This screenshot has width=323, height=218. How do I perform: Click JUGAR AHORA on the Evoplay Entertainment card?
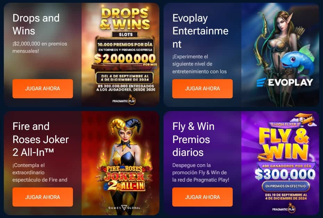point(202,89)
